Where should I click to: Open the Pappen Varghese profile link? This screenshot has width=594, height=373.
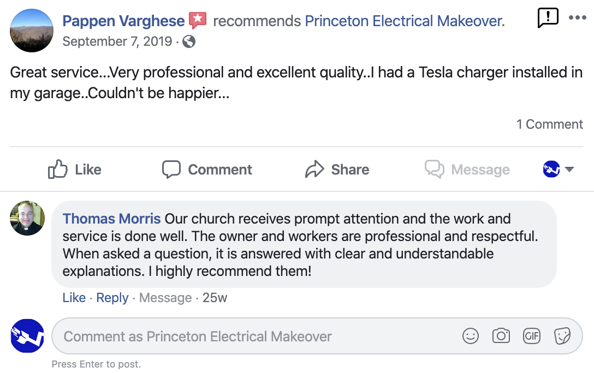coord(123,21)
